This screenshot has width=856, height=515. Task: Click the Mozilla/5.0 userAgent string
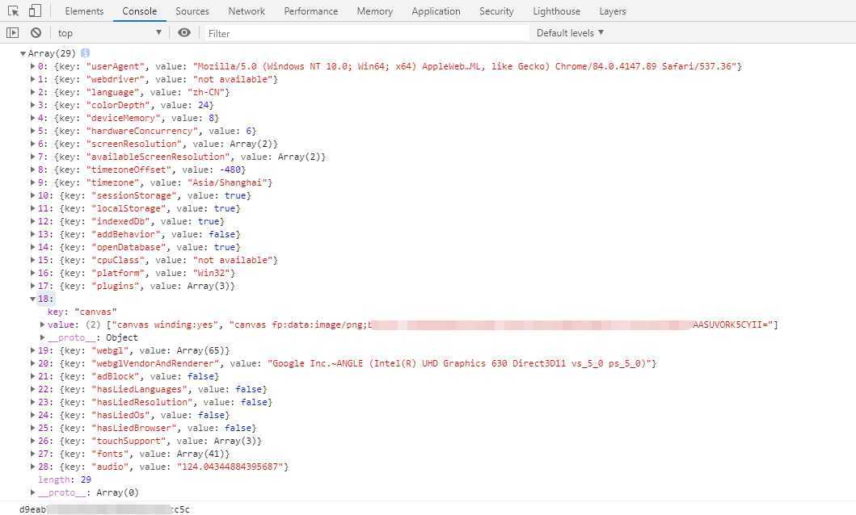465,66
